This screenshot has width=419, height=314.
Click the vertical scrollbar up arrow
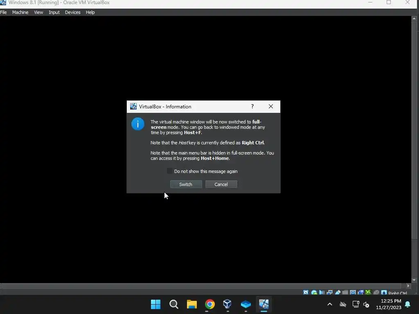[x=414, y=18]
